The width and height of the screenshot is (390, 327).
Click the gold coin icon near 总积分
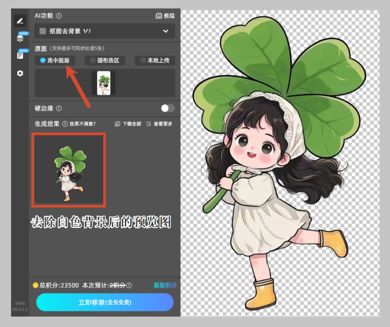(36, 285)
